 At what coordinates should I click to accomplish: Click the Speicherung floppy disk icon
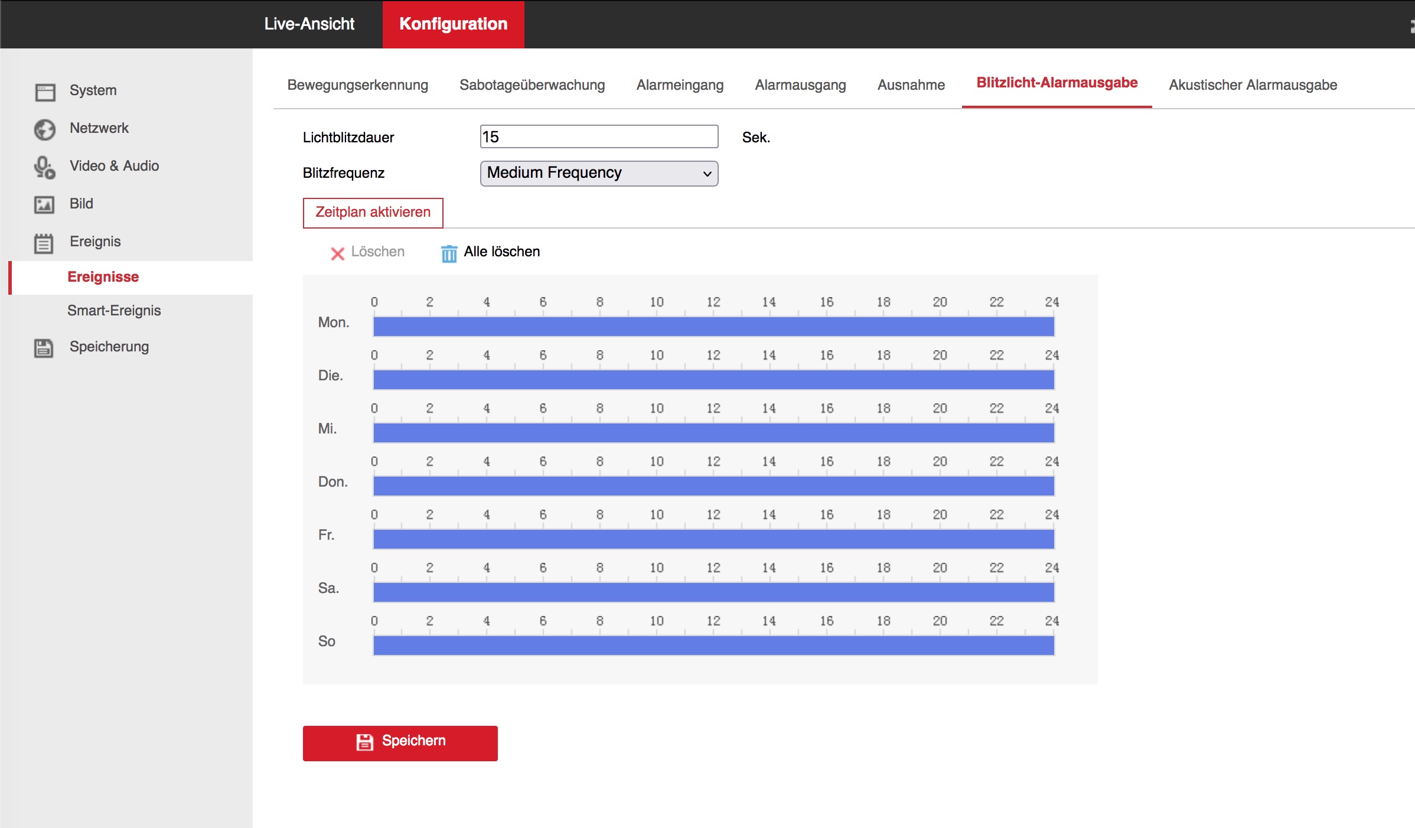click(x=44, y=348)
